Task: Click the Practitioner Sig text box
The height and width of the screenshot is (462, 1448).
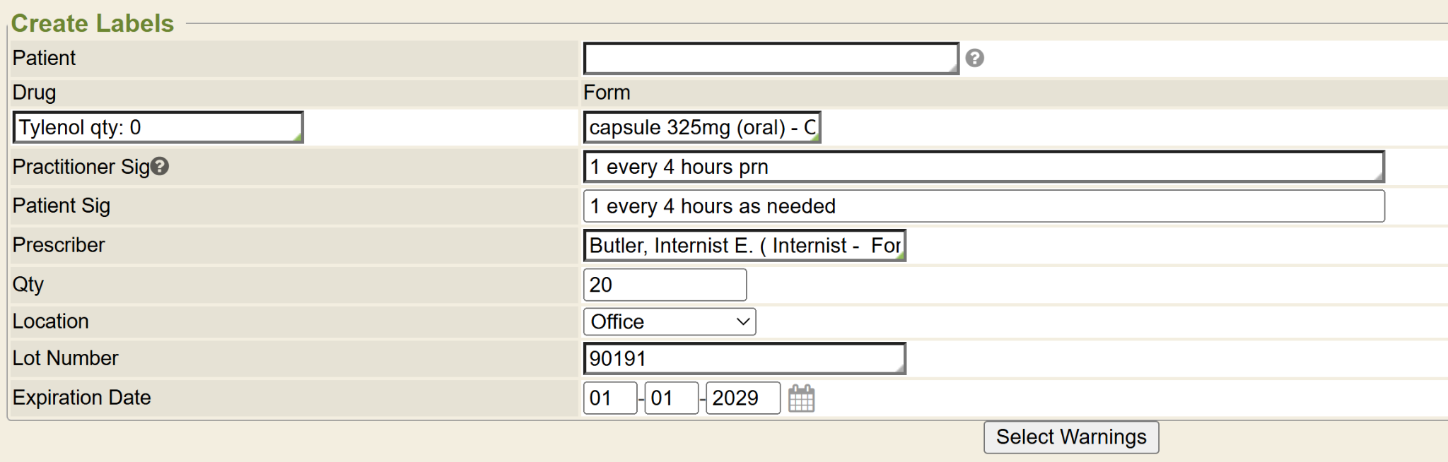Action: coord(983,167)
